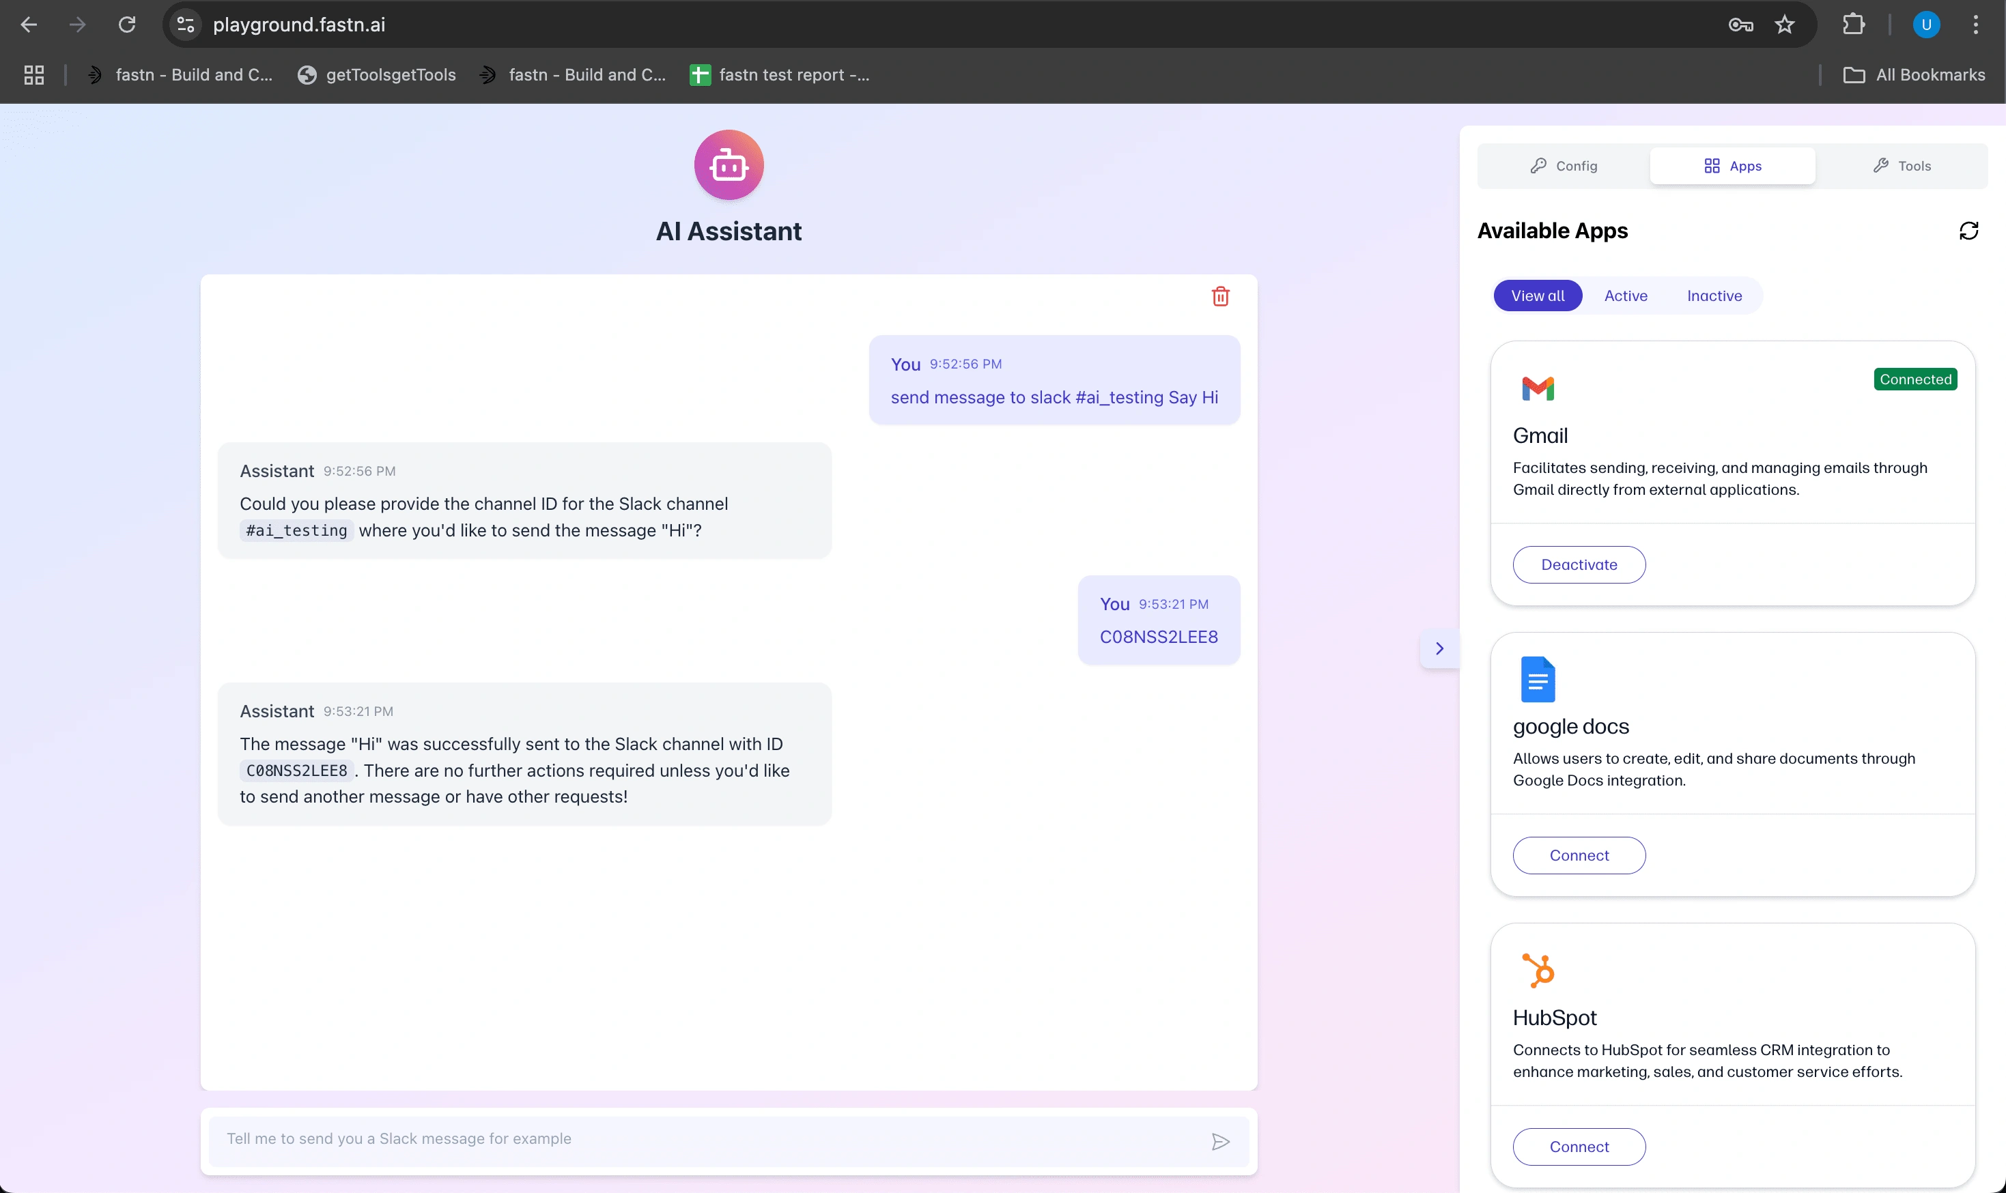Open the extensions puzzle icon
The width and height of the screenshot is (2006, 1193).
tap(1853, 25)
